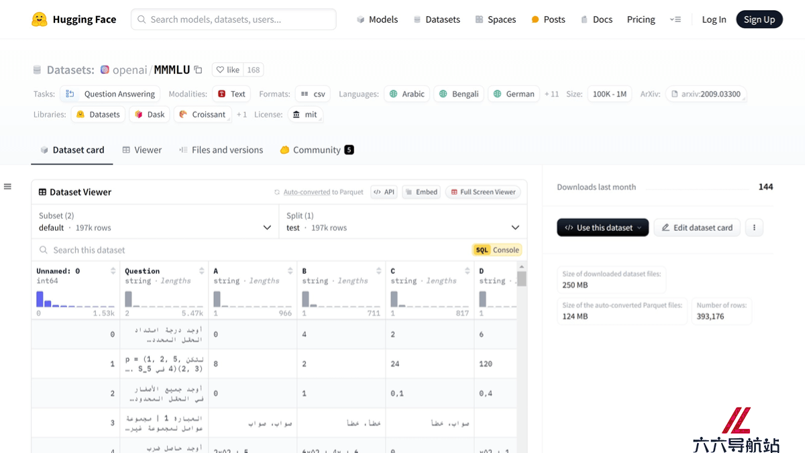Select the mit license tag
The width and height of the screenshot is (805, 453).
click(305, 115)
